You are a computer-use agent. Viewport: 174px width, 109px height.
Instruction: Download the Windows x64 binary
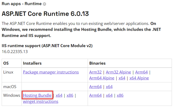pyautogui.click(x=109, y=95)
